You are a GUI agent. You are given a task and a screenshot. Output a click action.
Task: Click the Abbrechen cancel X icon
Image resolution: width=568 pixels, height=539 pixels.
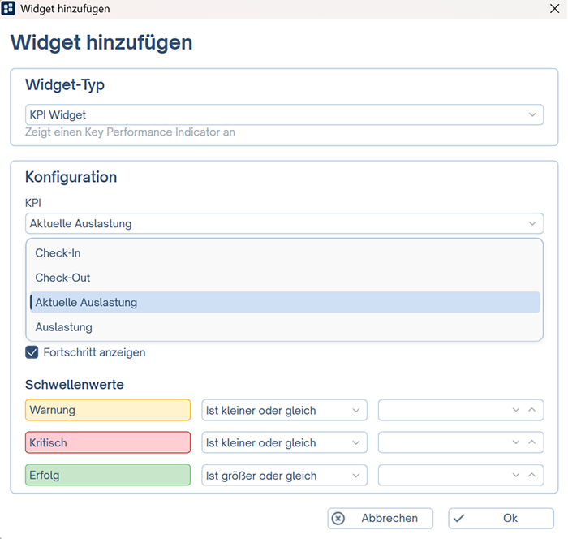tap(339, 518)
